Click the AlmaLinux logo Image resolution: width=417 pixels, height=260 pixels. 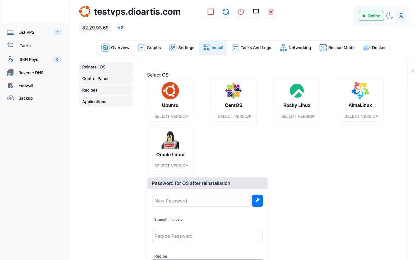tap(360, 90)
